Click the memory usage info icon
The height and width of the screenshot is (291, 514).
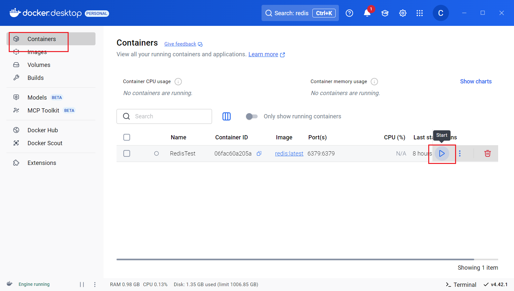(x=374, y=81)
